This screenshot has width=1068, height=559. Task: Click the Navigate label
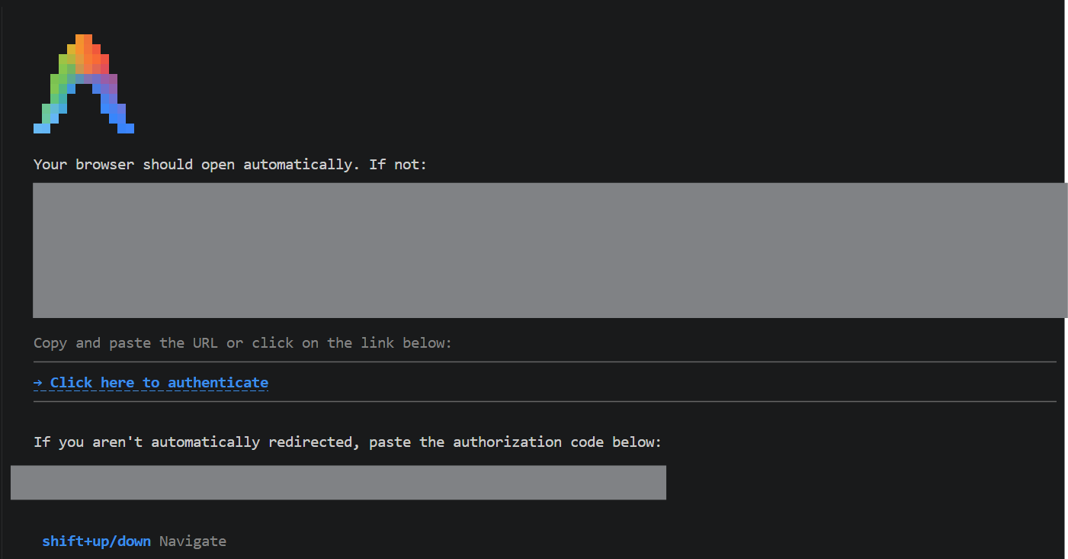(x=193, y=541)
